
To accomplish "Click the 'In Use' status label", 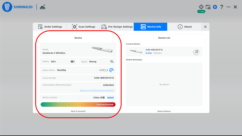I will (149, 53).
